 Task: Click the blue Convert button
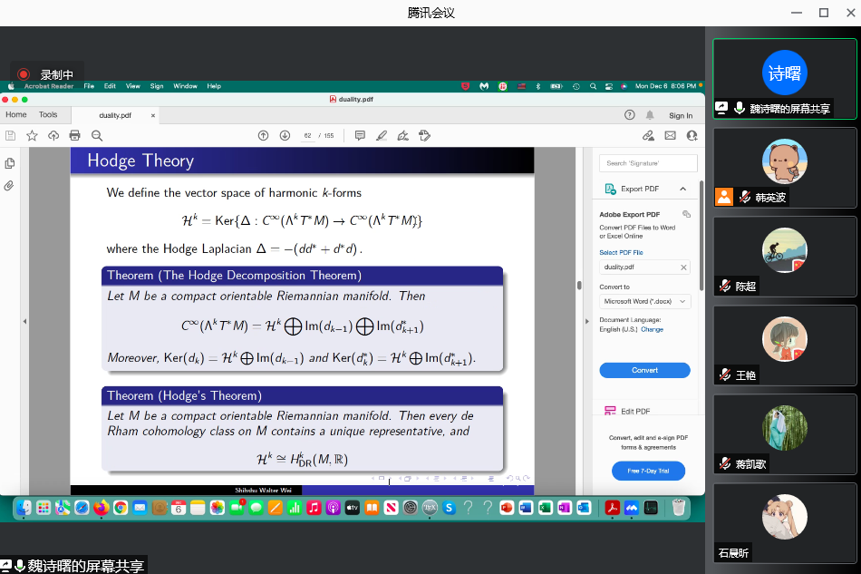click(x=644, y=370)
